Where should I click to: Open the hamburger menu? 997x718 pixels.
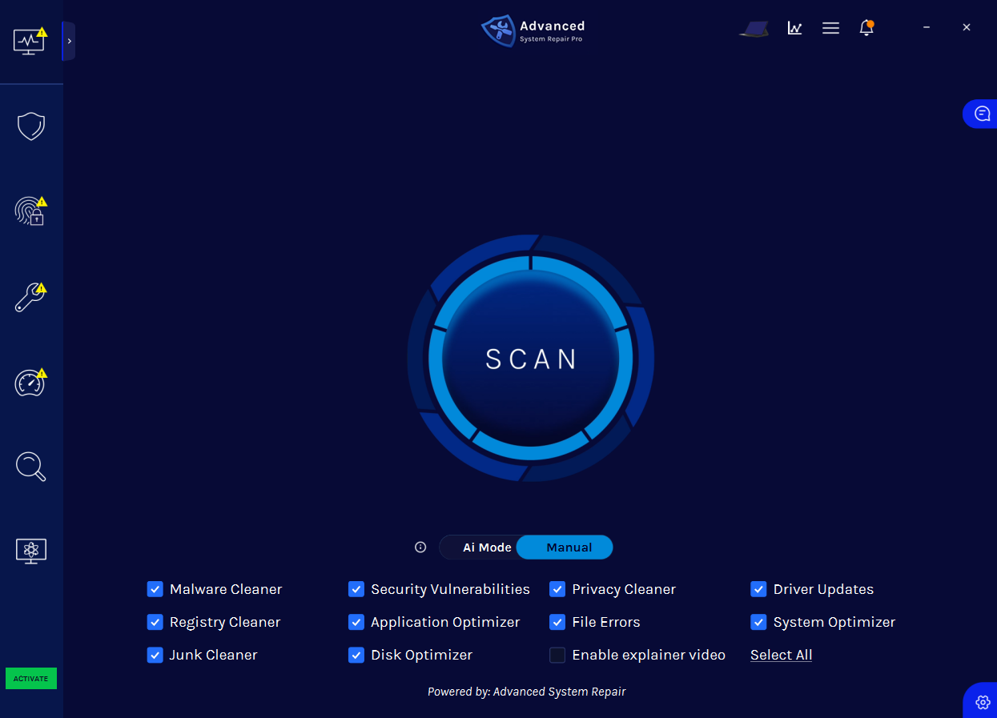click(830, 28)
